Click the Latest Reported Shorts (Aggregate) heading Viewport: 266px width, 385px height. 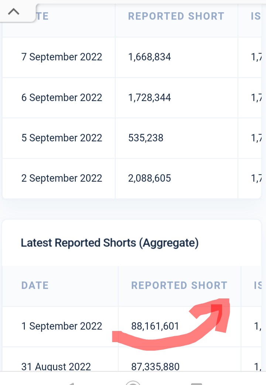(110, 243)
